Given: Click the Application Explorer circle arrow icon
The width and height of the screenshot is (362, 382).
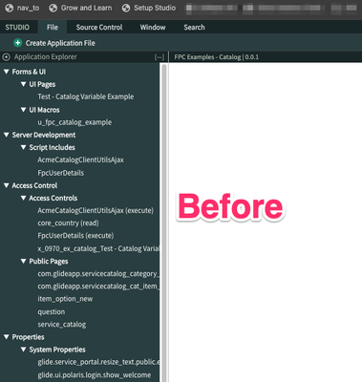Looking at the screenshot, I should [x=6, y=57].
